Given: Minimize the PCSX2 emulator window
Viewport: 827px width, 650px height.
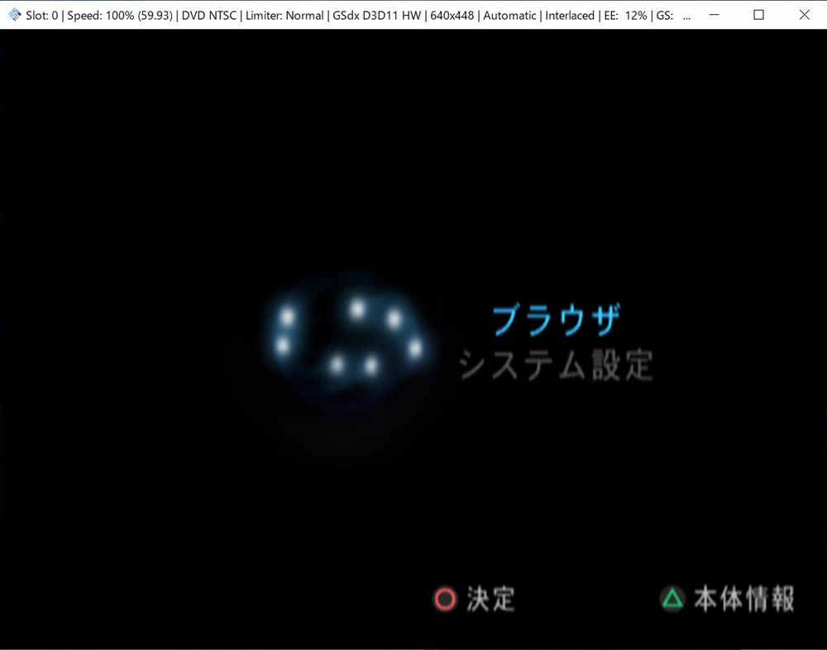Looking at the screenshot, I should coord(714,15).
